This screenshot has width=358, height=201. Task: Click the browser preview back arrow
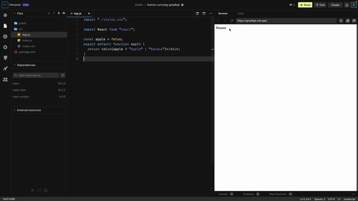[x=219, y=21]
